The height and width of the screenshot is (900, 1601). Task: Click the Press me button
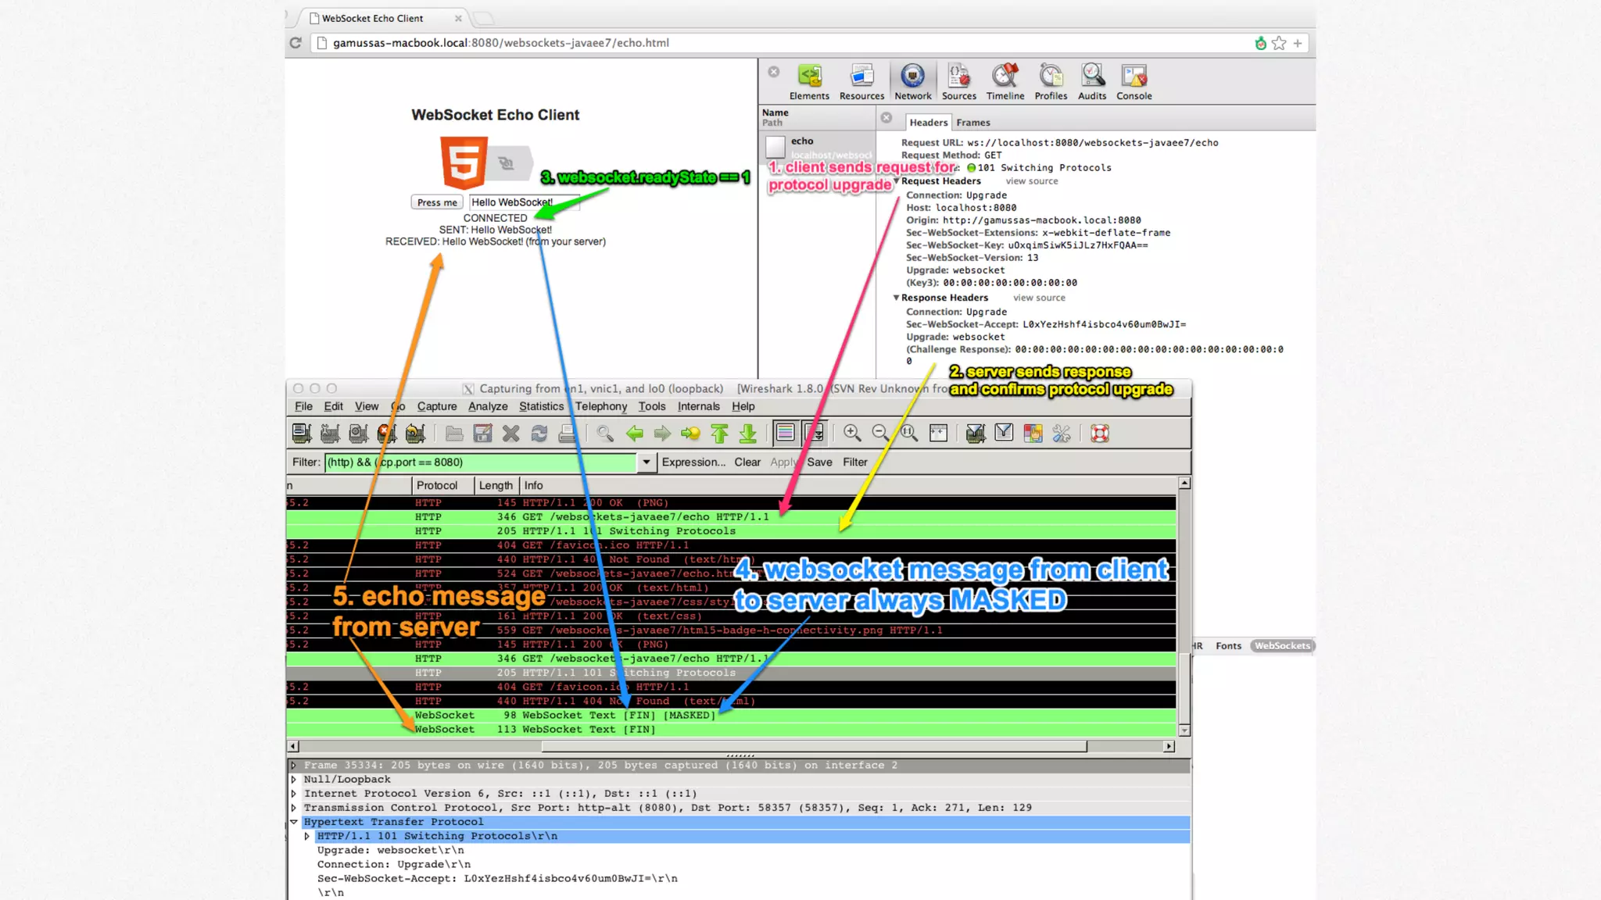tap(437, 202)
